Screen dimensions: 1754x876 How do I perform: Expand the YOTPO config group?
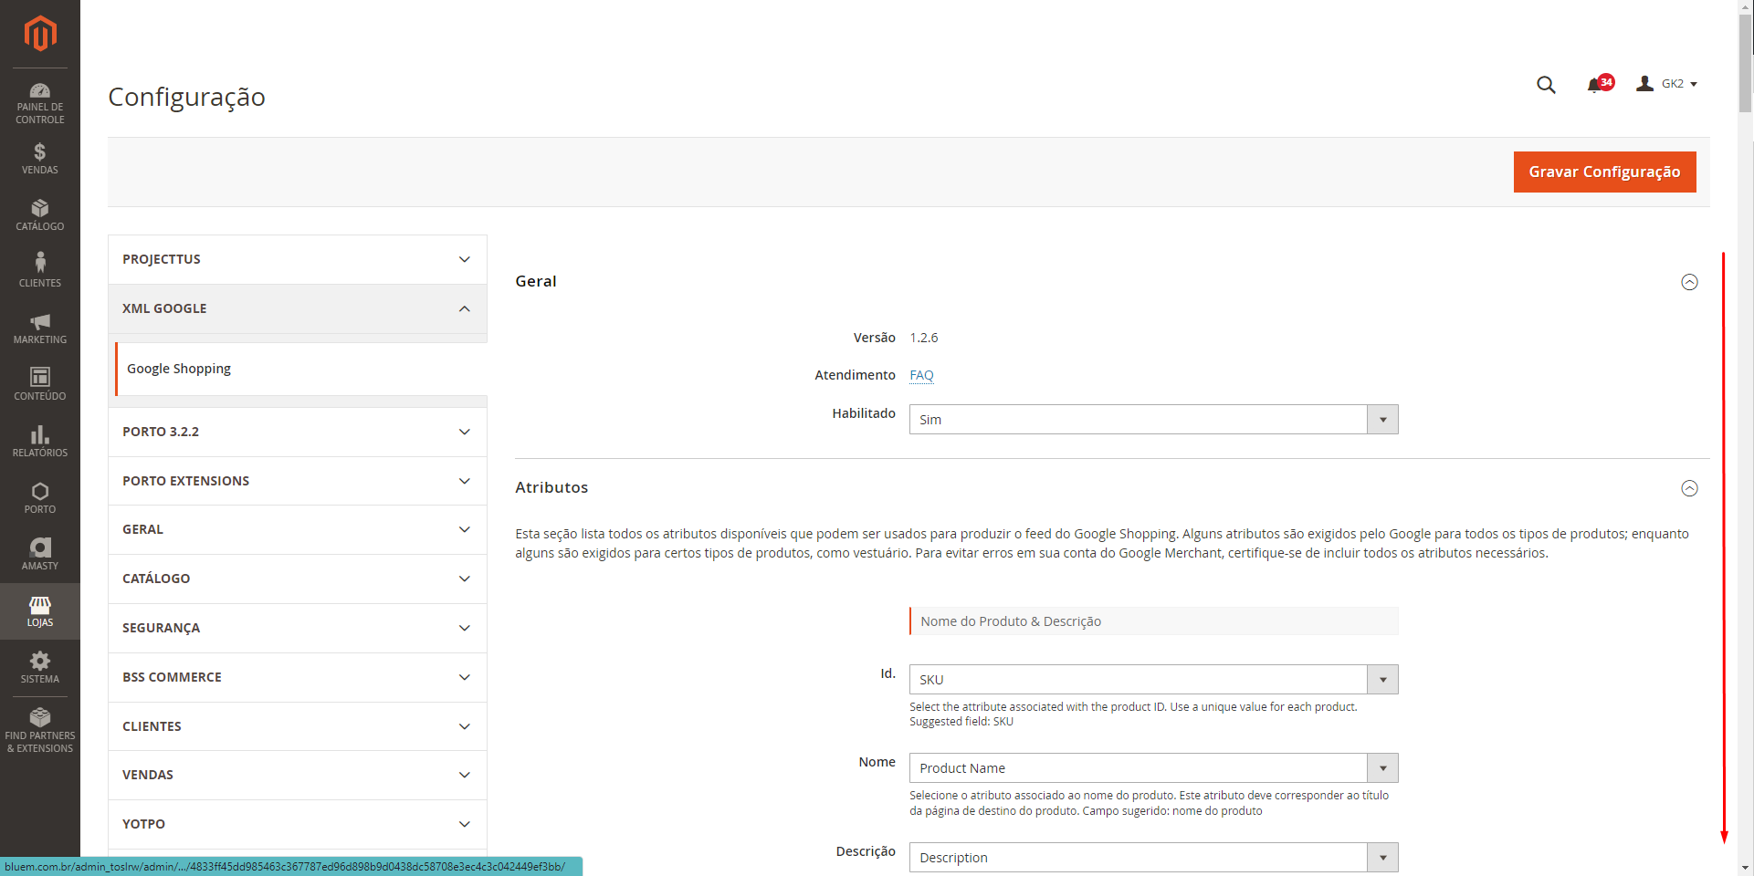pos(298,824)
